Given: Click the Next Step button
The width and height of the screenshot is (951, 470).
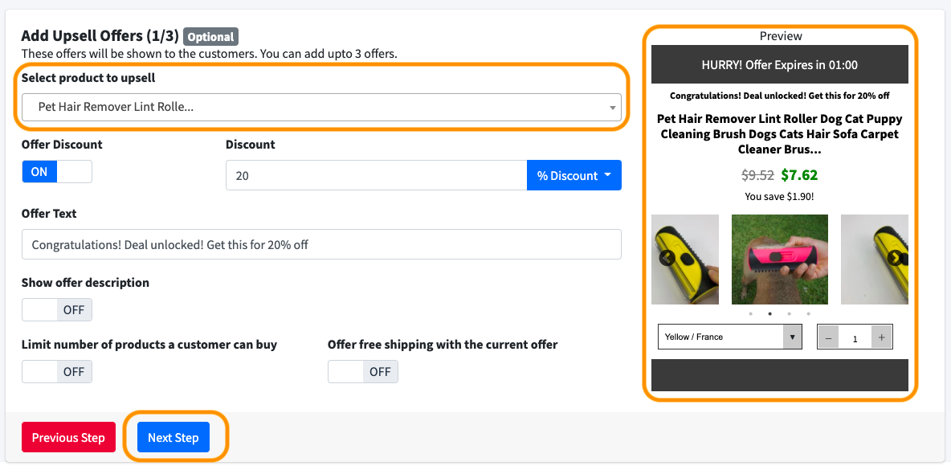Looking at the screenshot, I should [173, 438].
